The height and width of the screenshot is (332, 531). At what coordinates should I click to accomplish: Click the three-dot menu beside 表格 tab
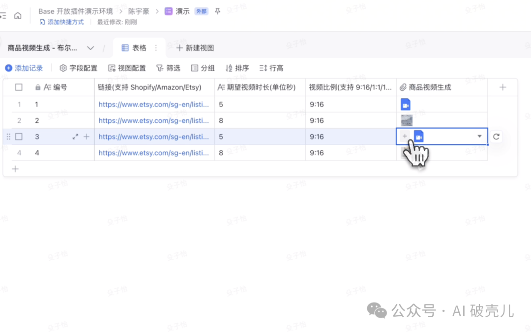coord(156,48)
